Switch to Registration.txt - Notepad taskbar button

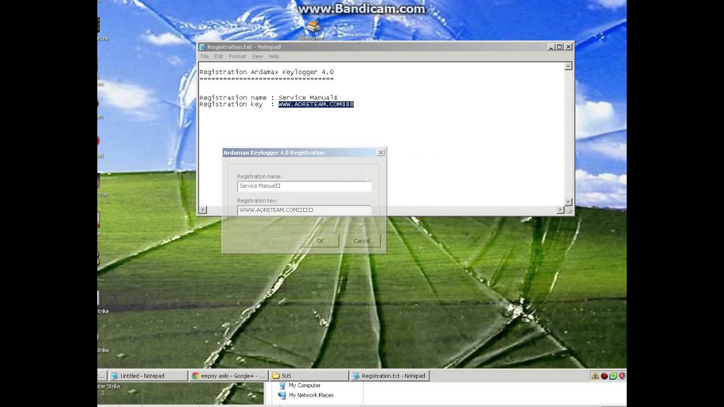coord(390,375)
